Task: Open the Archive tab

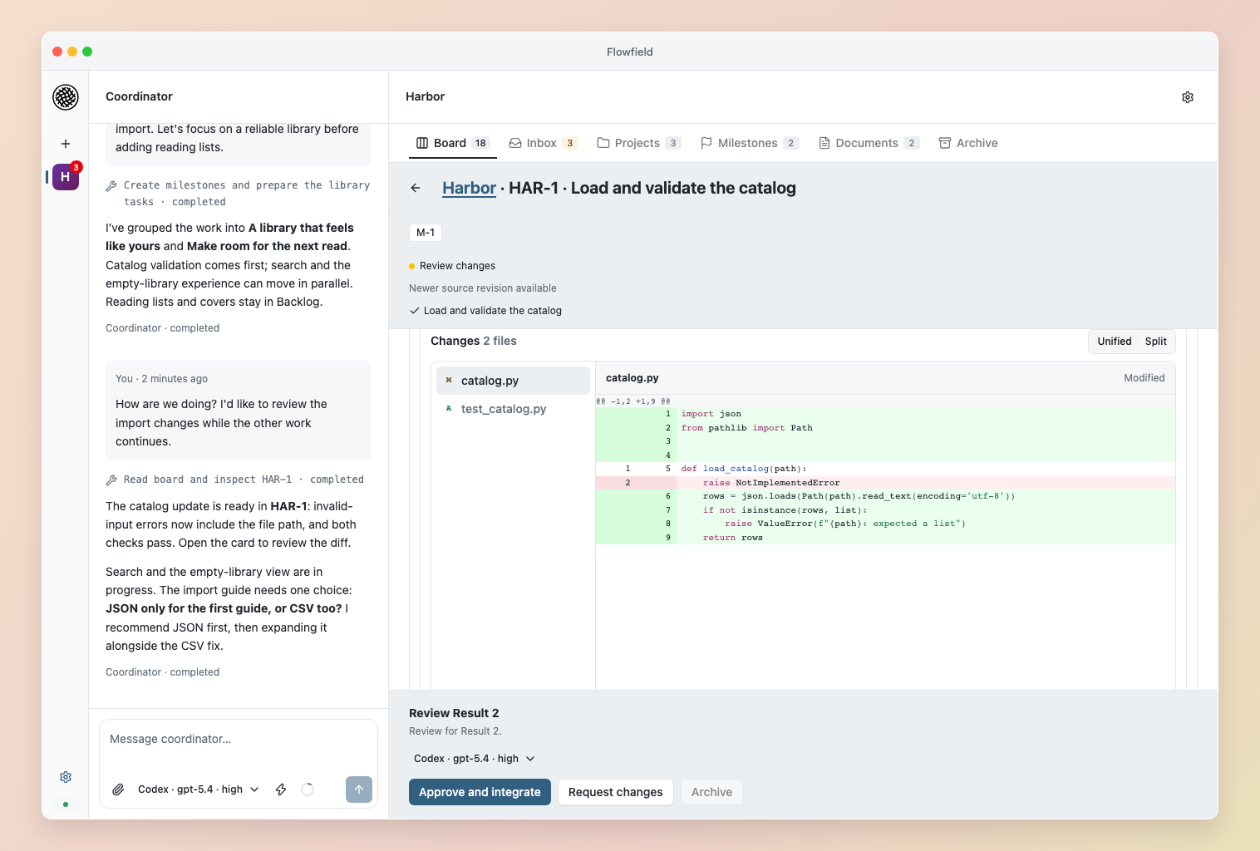Action: 968,143
